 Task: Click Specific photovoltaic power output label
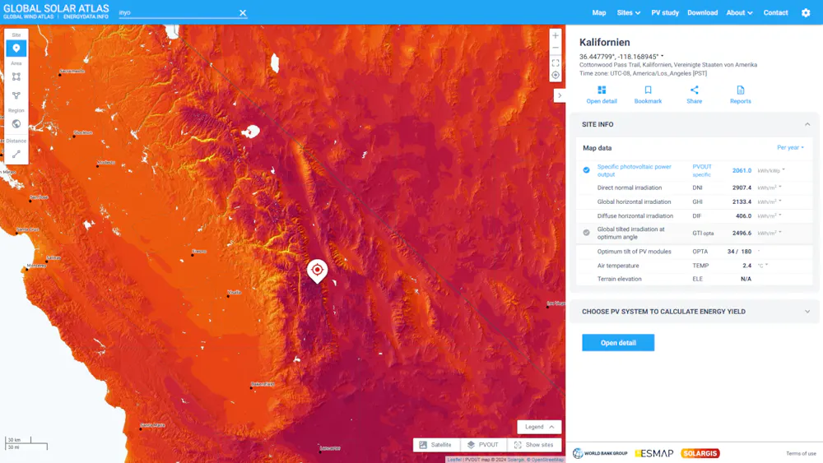634,170
